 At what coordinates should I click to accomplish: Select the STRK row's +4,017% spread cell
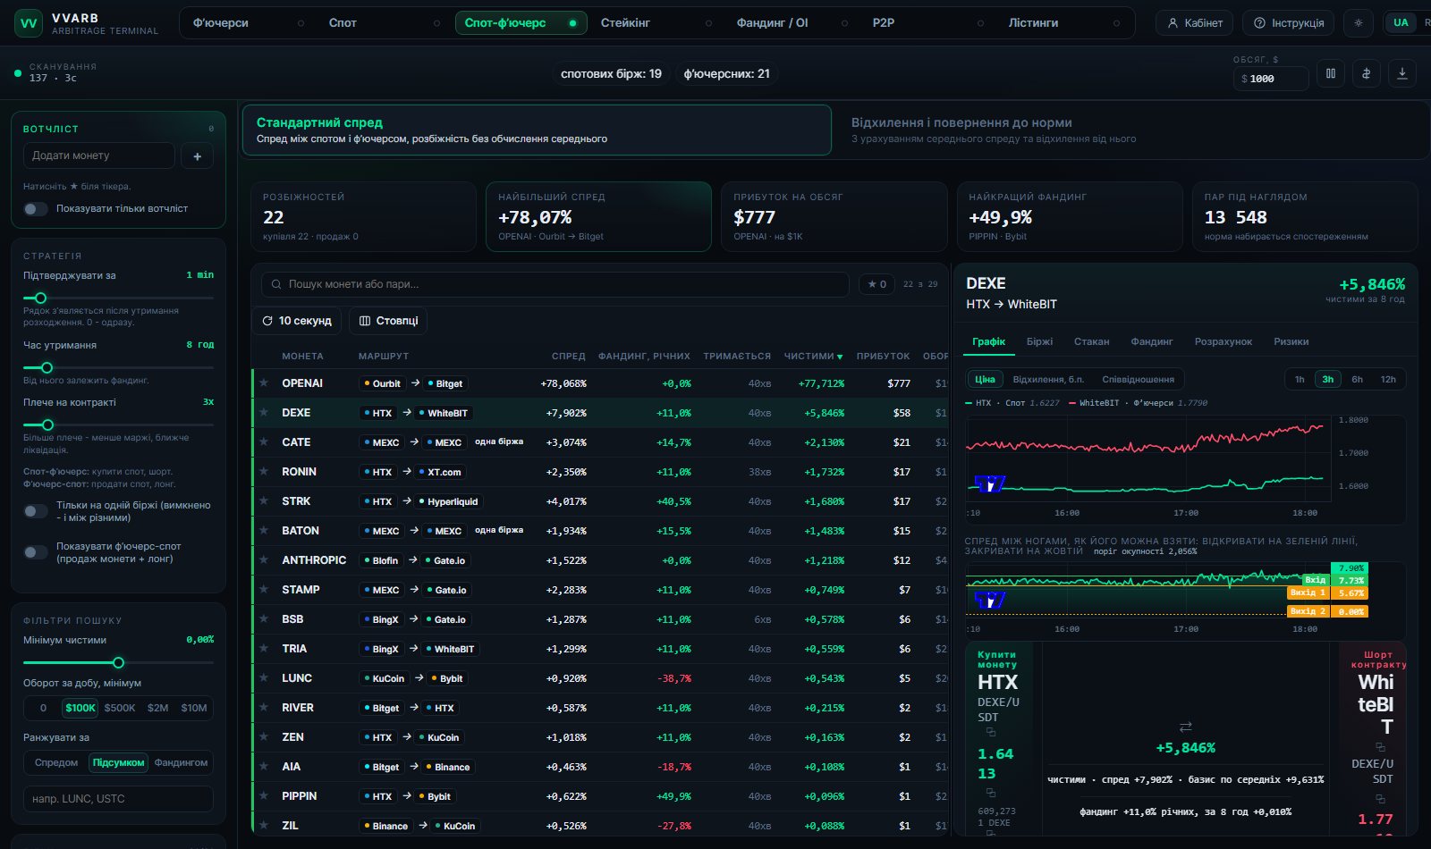(563, 501)
